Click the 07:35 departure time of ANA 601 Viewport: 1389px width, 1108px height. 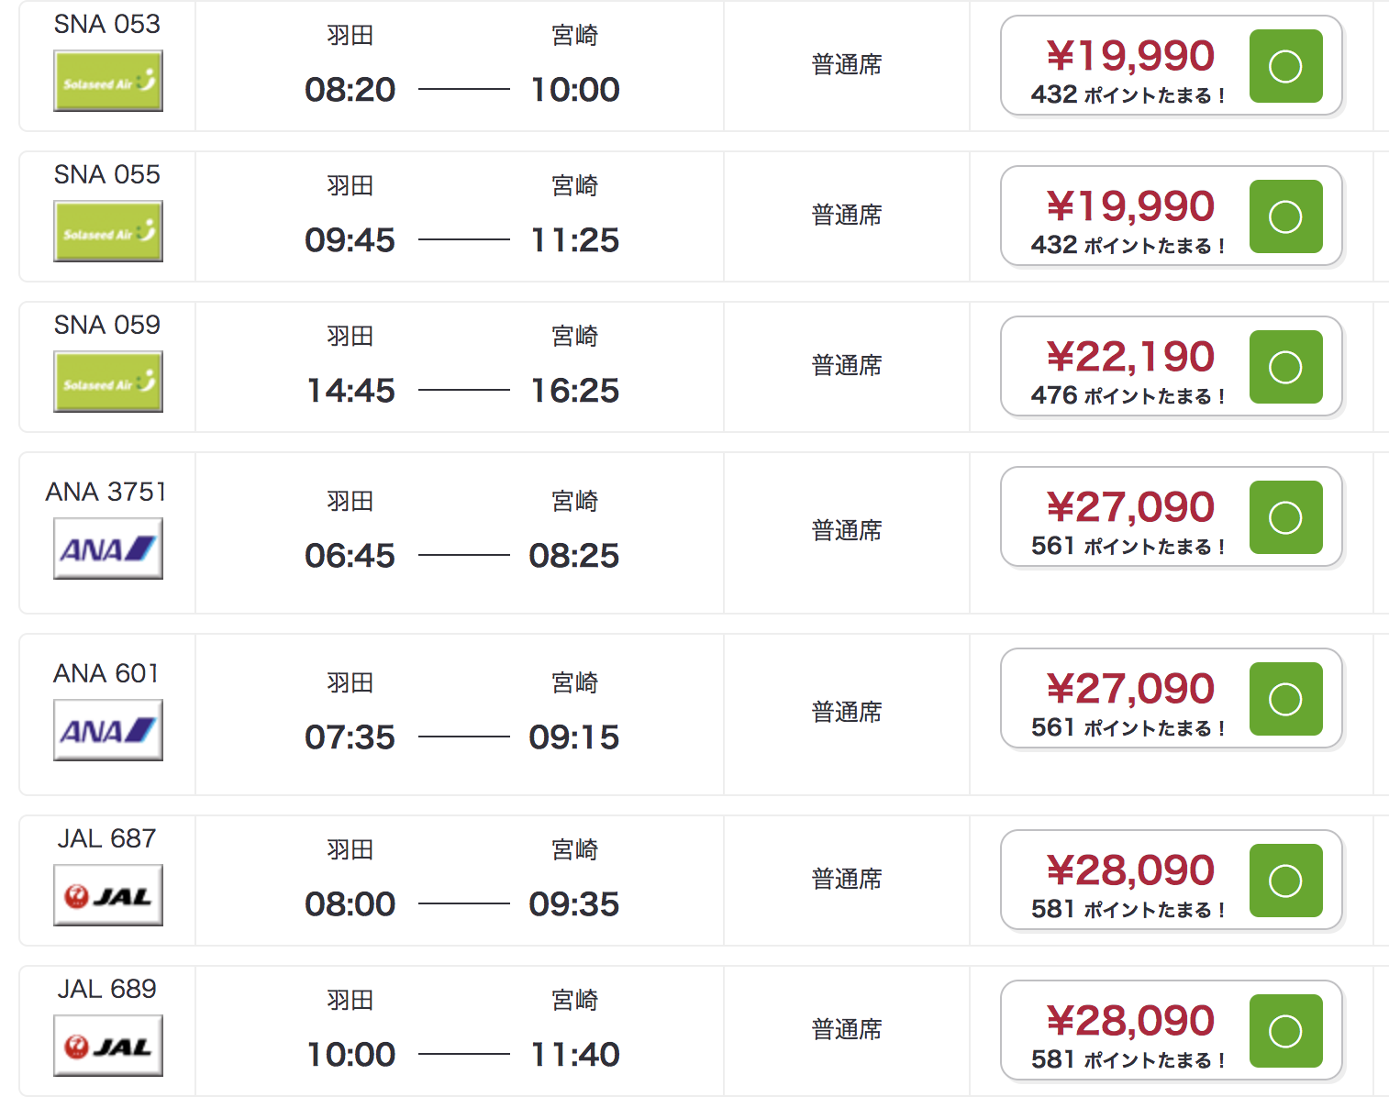tap(350, 737)
